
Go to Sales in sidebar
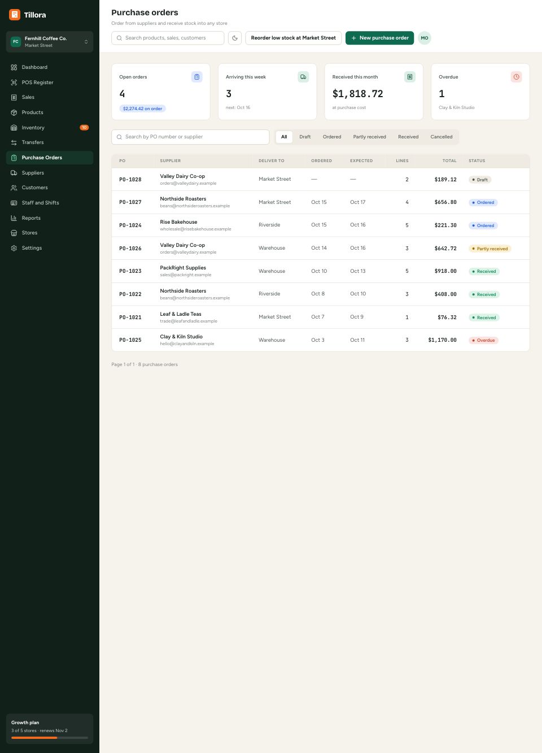[x=50, y=97]
